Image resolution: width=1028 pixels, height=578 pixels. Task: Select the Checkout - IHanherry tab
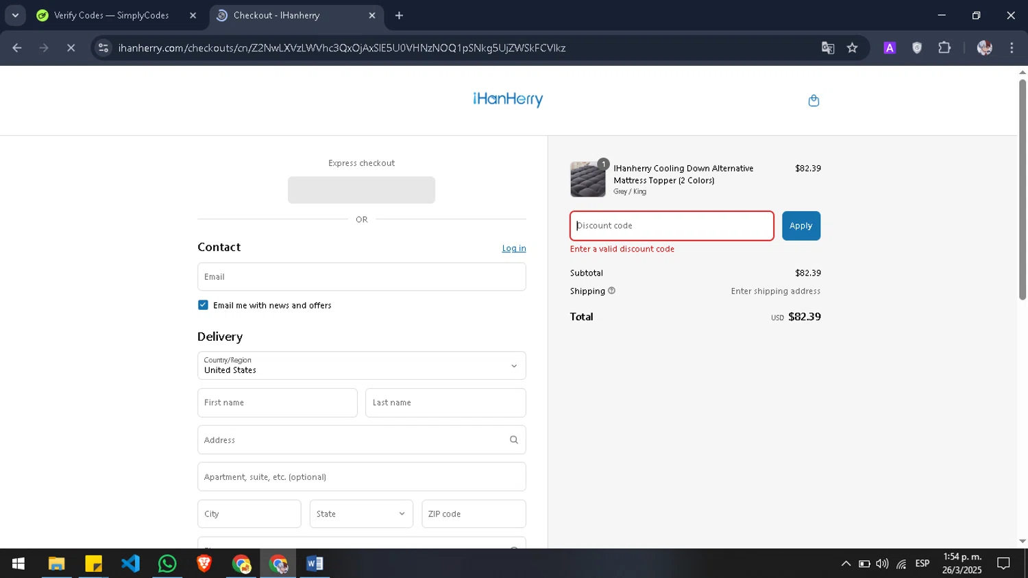click(x=295, y=15)
